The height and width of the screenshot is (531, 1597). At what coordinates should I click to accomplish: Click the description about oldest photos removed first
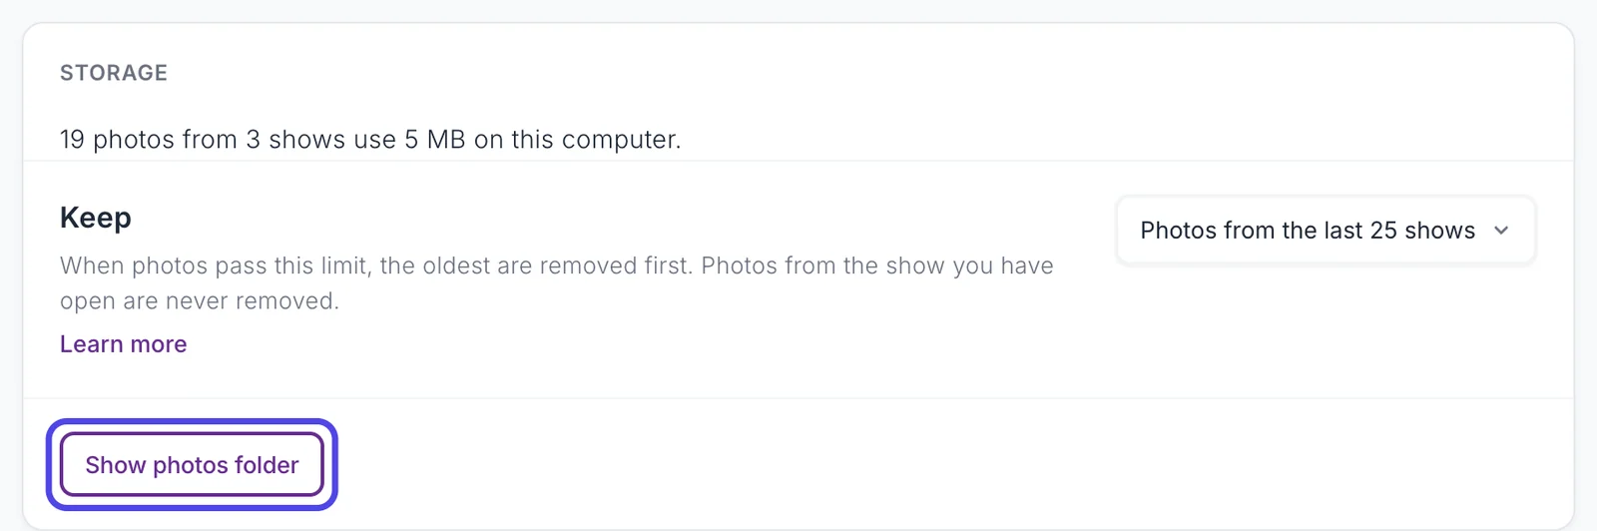click(x=557, y=283)
